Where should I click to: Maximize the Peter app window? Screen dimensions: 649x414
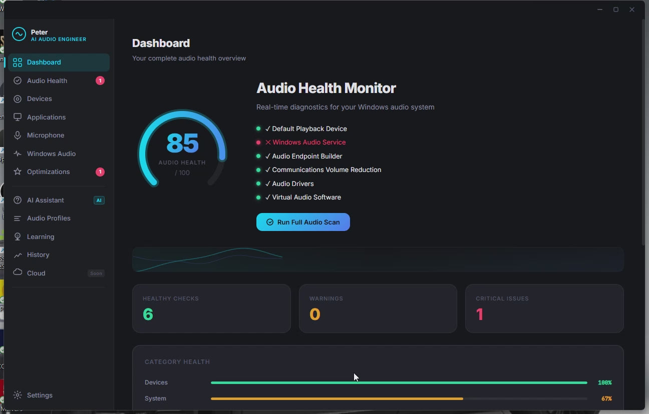pos(616,9)
